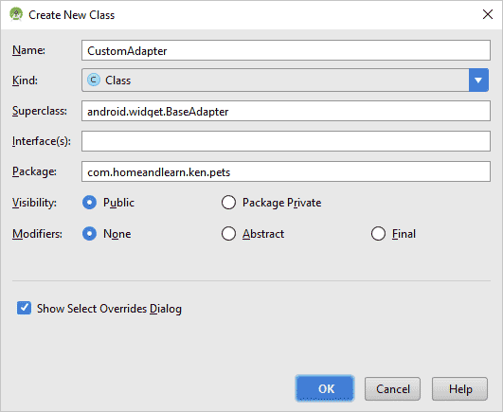Click the Name label

[28, 50]
